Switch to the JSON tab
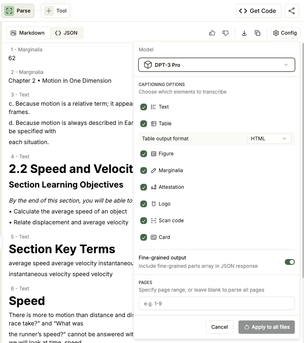The height and width of the screenshot is (343, 304). (x=66, y=33)
